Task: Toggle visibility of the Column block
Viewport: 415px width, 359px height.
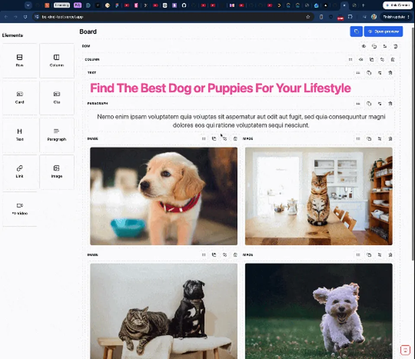Action: (x=361, y=60)
